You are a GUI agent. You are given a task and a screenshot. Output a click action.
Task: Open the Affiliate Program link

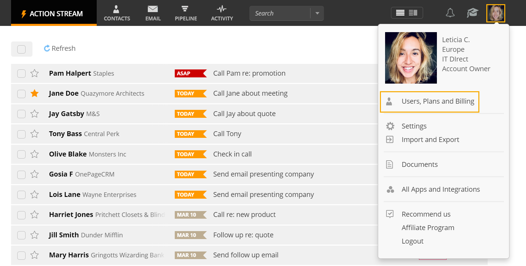[428, 228]
